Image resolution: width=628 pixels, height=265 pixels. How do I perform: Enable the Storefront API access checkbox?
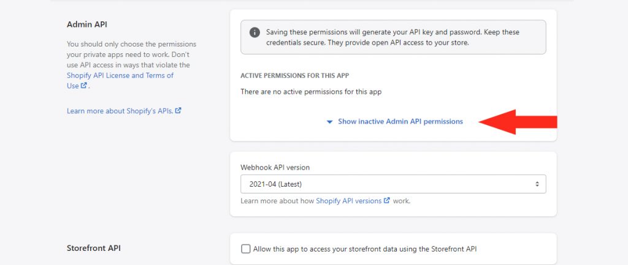pos(245,249)
